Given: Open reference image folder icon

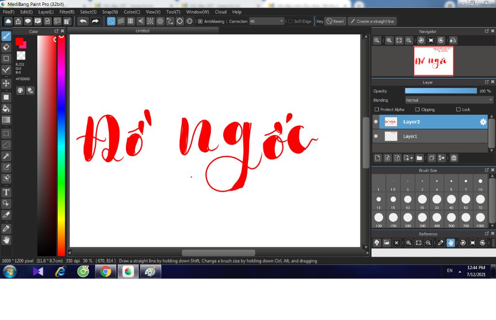Looking at the screenshot, I should (387, 243).
